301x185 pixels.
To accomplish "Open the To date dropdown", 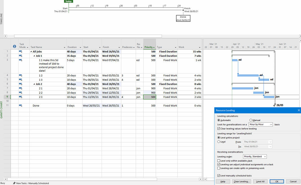I will click(270, 146).
